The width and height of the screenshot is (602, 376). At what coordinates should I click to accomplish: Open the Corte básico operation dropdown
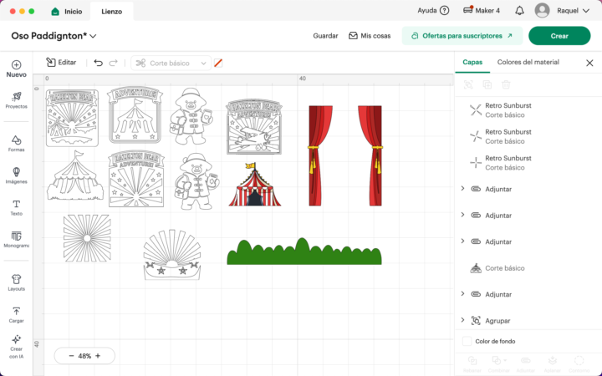click(171, 64)
